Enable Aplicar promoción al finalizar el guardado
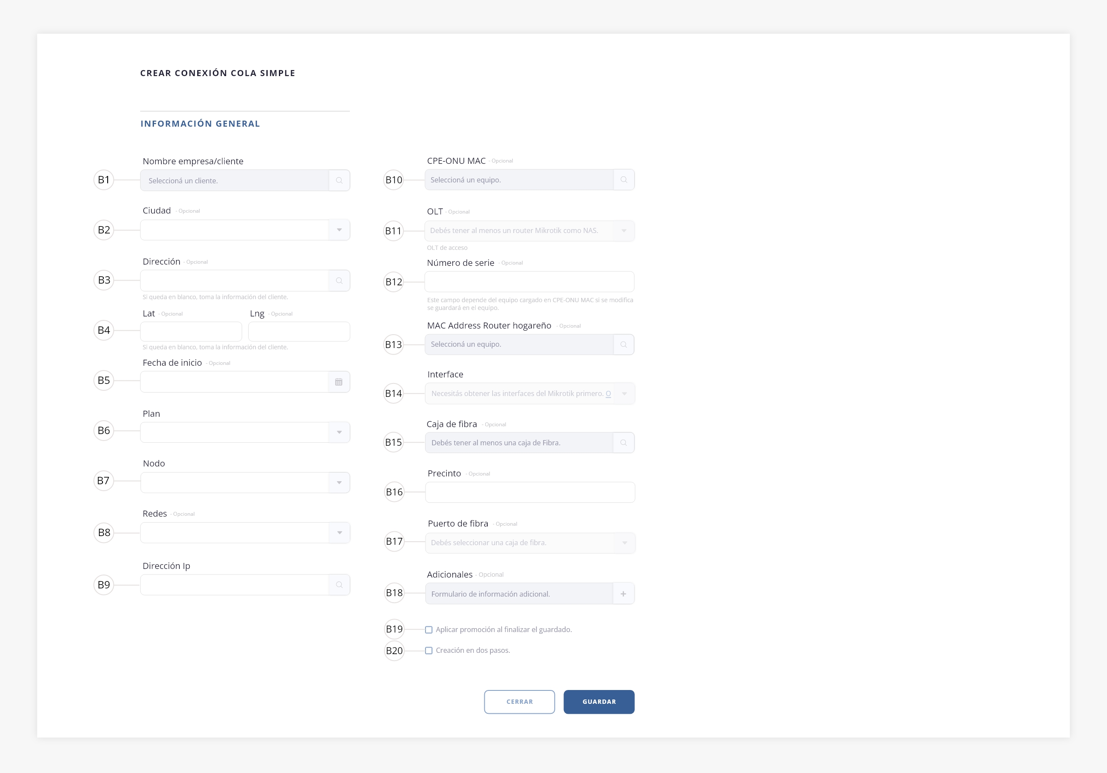This screenshot has width=1107, height=773. tap(429, 630)
